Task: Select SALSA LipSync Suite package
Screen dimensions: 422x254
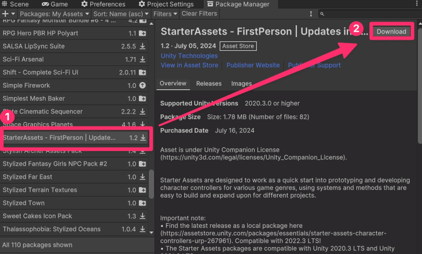Action: (x=74, y=46)
